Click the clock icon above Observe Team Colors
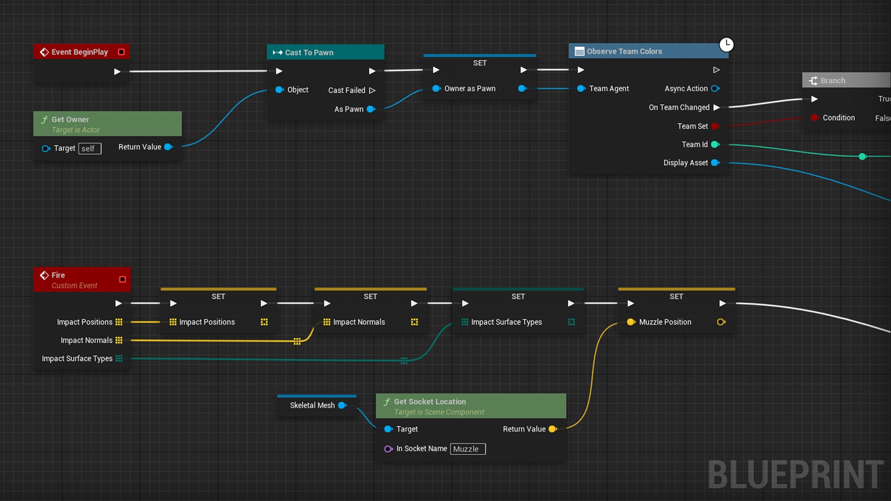The height and width of the screenshot is (501, 891). tap(727, 45)
